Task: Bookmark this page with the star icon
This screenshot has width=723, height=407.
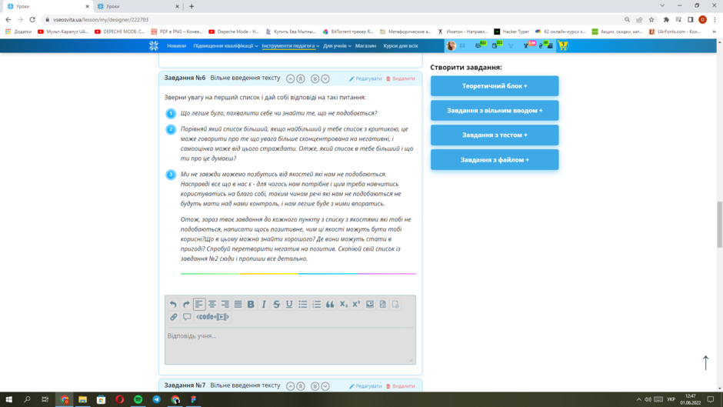Action: 651,20
